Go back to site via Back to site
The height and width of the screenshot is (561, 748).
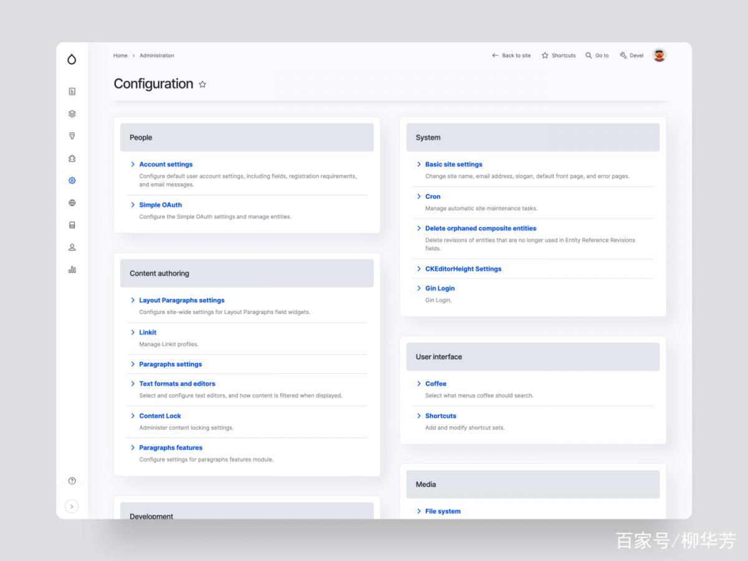click(511, 55)
